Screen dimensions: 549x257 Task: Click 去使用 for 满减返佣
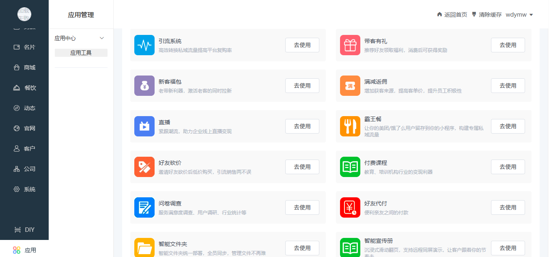click(x=508, y=86)
